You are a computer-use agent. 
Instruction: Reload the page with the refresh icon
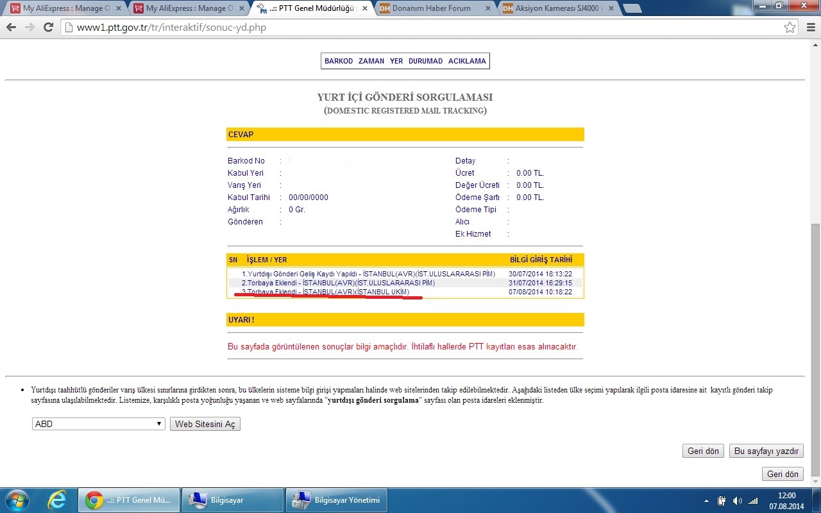[x=48, y=28]
